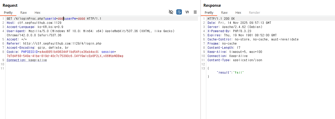The width and height of the screenshot is (335, 119).
Task: Open the hamburger menu in Request panel
Action: tap(195, 12)
